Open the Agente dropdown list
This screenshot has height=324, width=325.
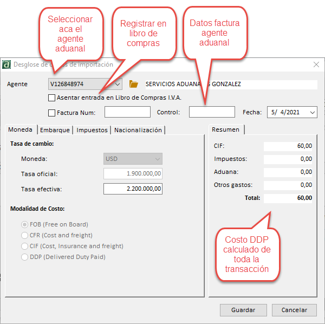tap(118, 84)
